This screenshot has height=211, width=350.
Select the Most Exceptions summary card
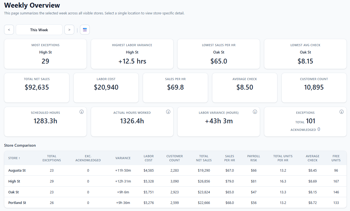45,54
